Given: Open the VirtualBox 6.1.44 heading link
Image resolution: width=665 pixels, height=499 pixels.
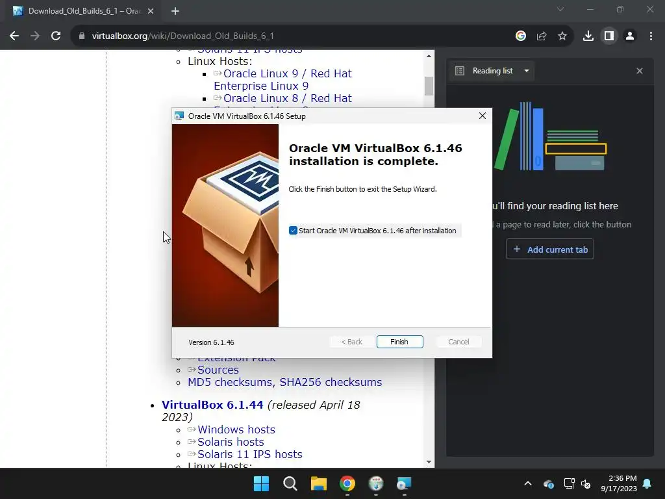Looking at the screenshot, I should [212, 405].
